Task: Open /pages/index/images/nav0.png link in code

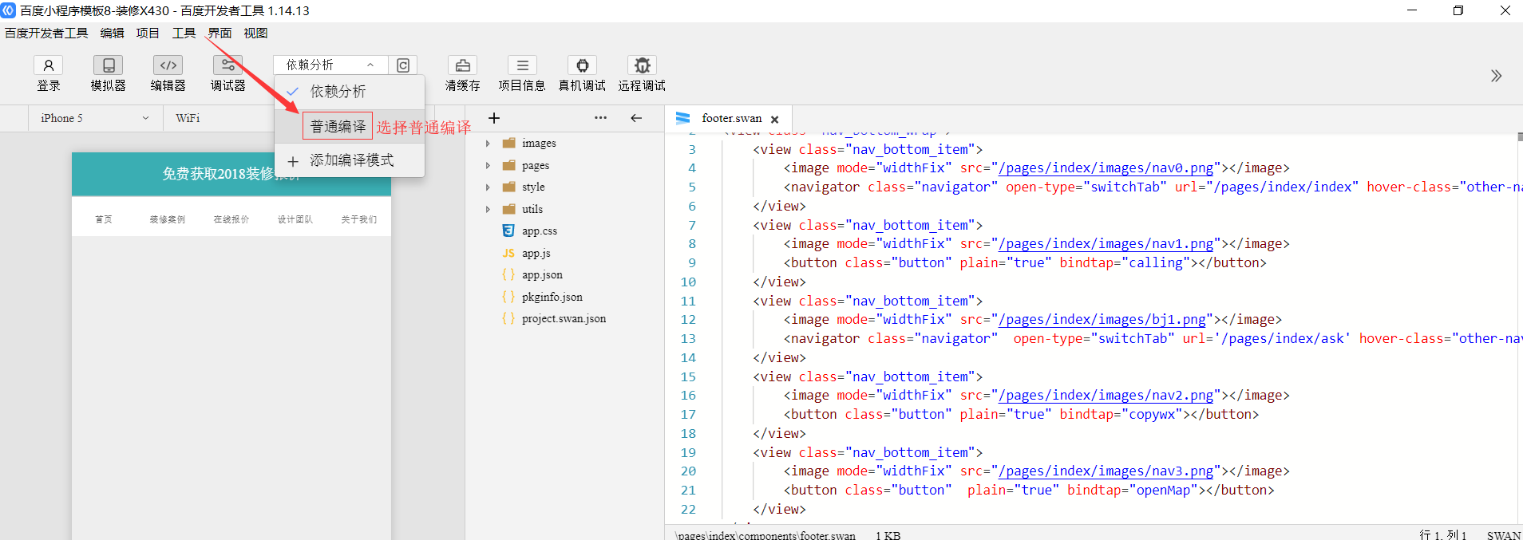Action: click(1106, 168)
